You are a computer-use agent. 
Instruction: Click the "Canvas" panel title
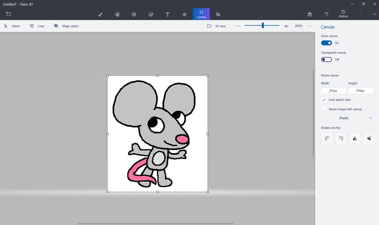click(x=327, y=27)
